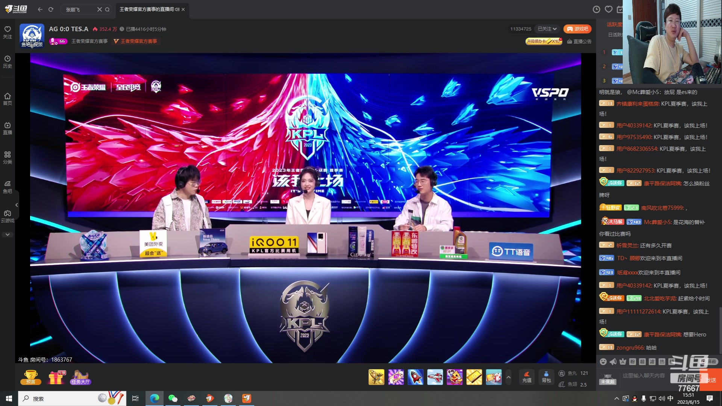
Task: Click the 未佩戴 fan badge selector
Action: [608, 379]
